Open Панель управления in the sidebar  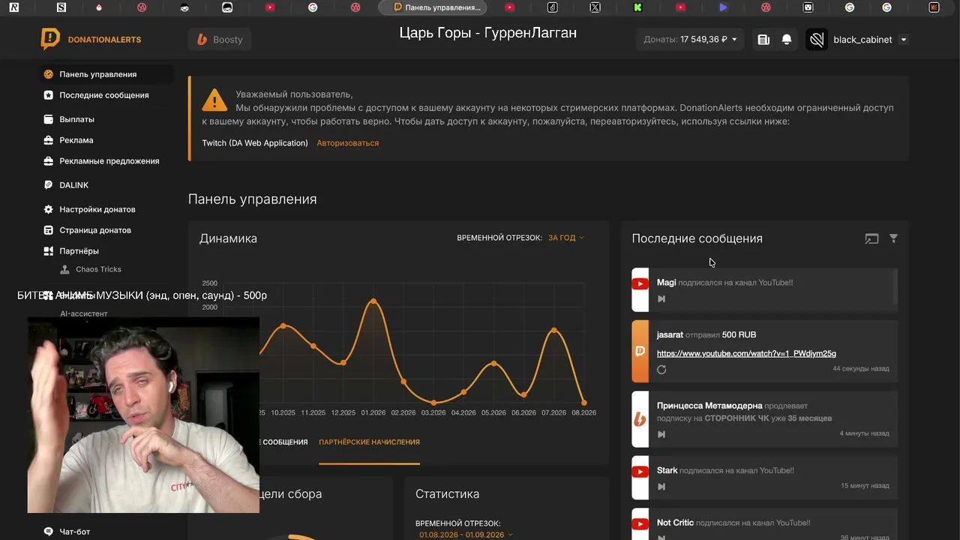tap(98, 74)
